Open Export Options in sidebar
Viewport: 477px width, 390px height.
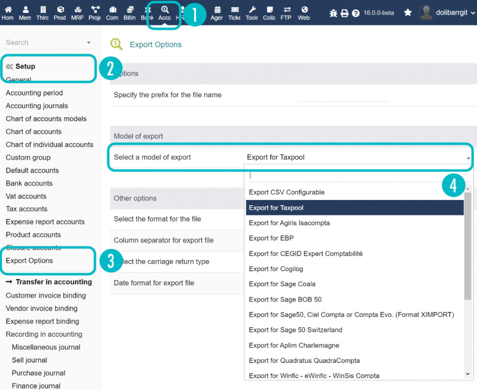(x=29, y=261)
